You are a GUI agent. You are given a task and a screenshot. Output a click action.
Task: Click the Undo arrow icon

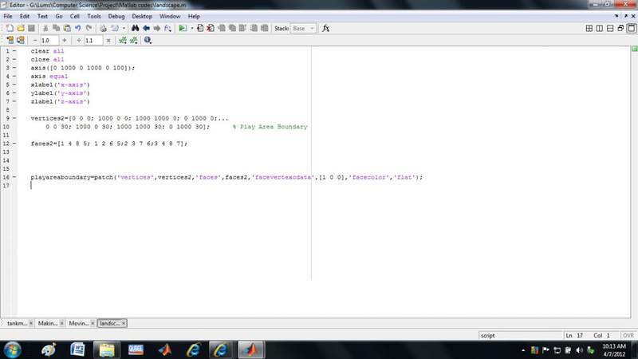tap(77, 28)
